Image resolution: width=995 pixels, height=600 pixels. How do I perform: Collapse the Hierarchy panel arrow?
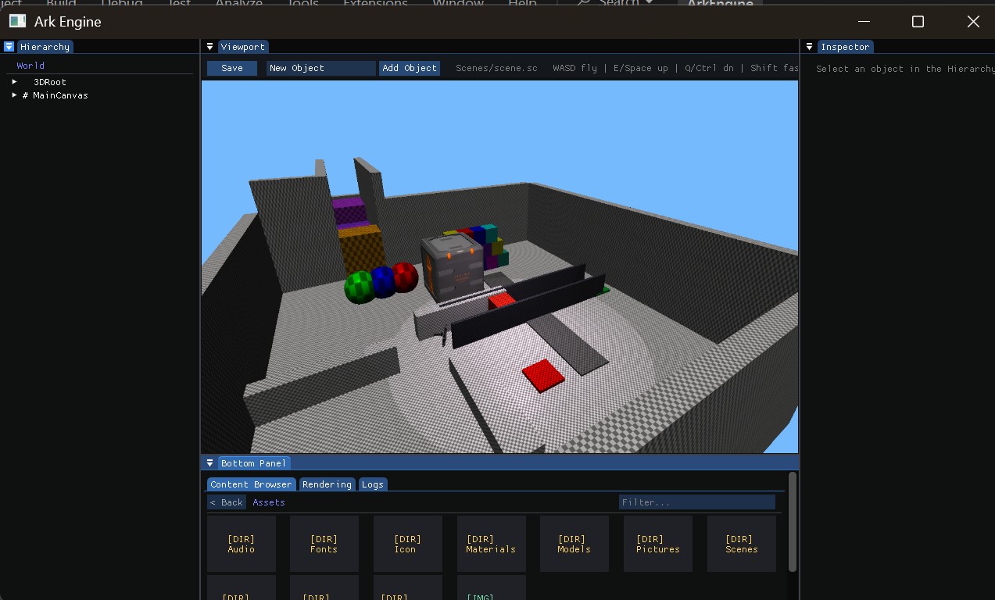point(9,47)
